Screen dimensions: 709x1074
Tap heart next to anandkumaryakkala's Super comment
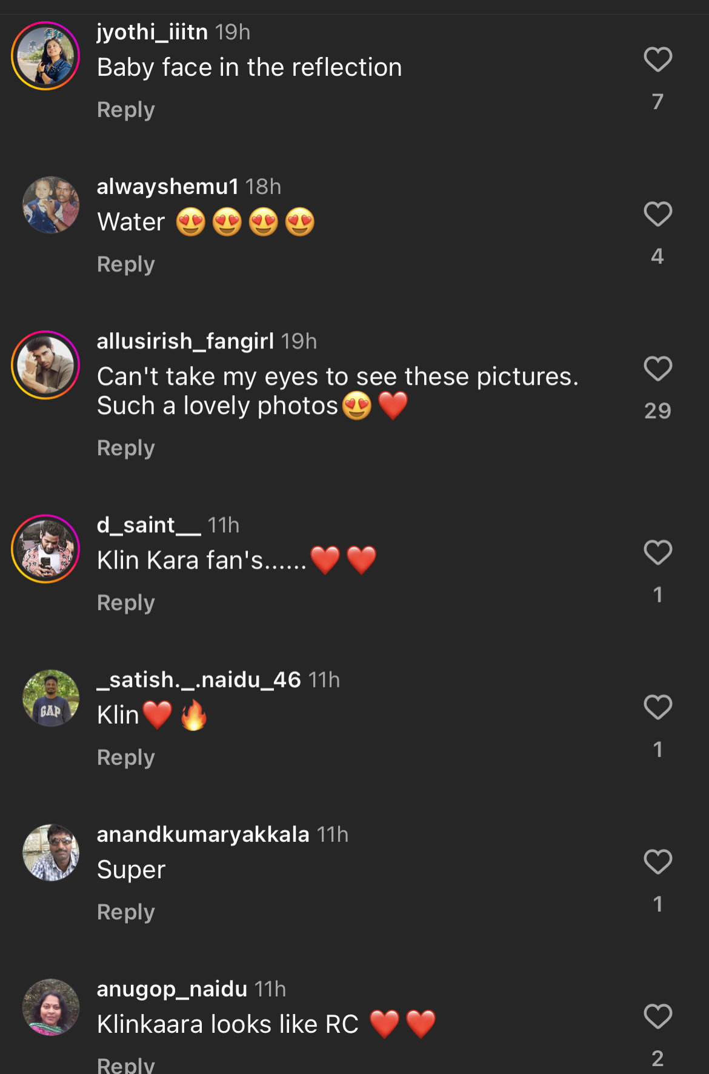point(657,861)
